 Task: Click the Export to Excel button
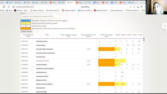coord(26,31)
